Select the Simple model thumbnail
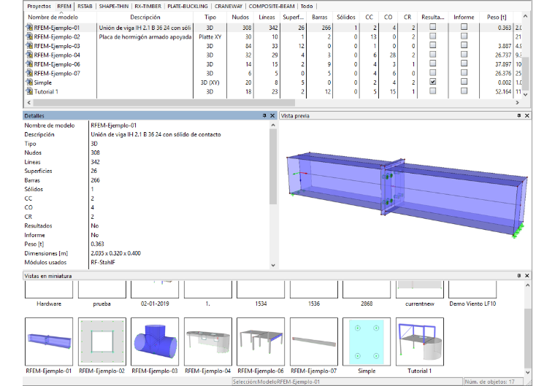 coord(367,341)
